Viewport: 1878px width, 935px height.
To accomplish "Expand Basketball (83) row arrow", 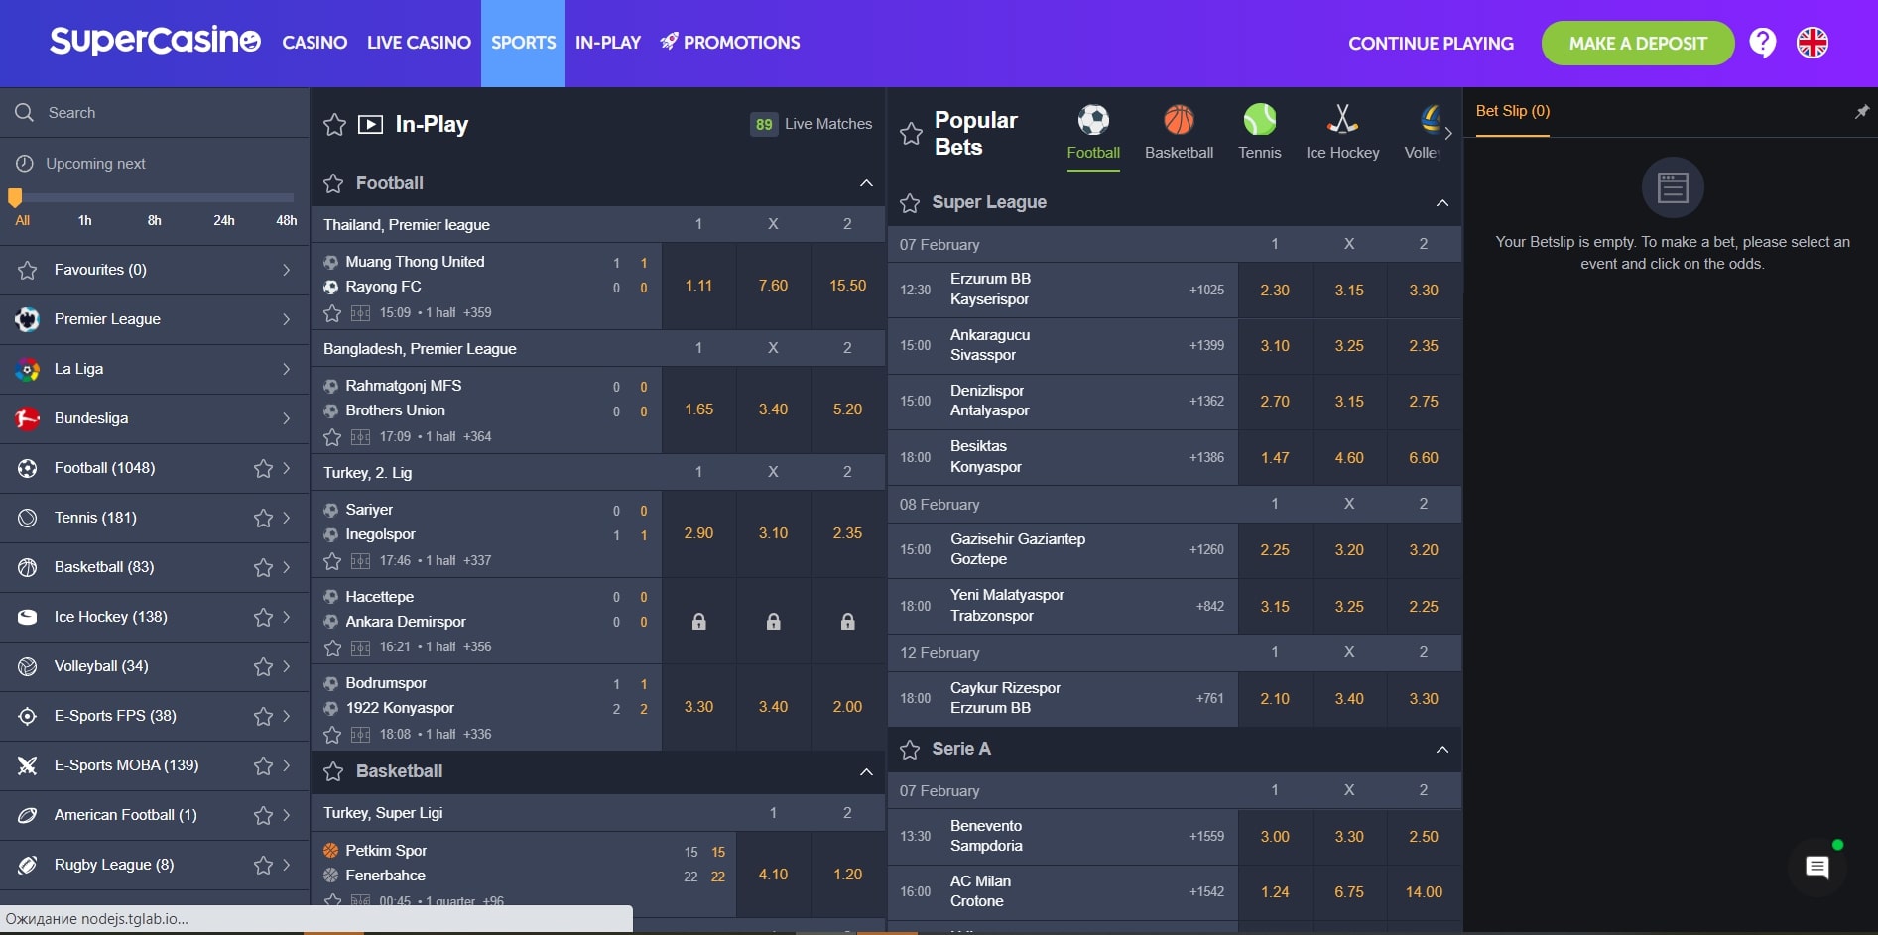I will [x=287, y=567].
